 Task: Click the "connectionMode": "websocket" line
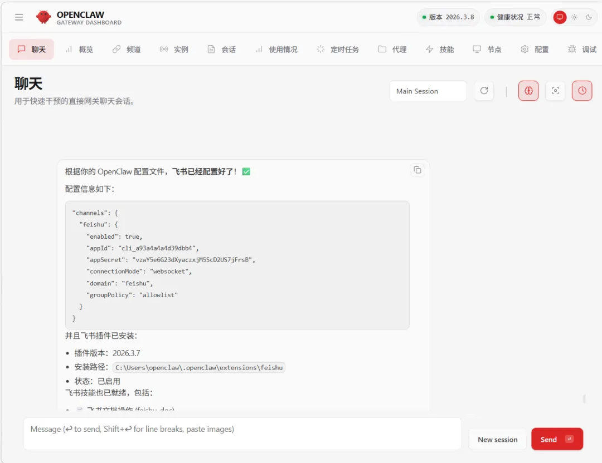tap(139, 272)
